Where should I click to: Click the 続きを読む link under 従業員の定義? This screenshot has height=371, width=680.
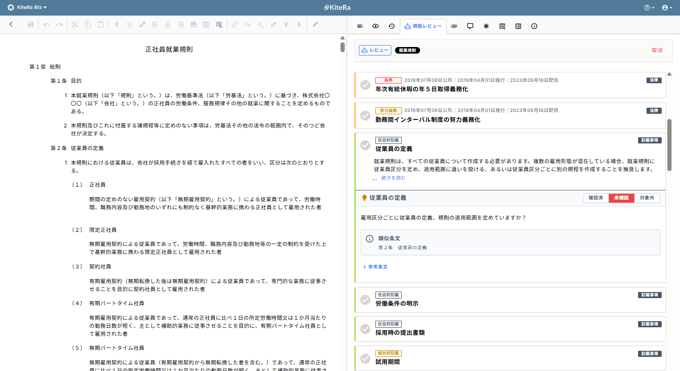tap(394, 178)
